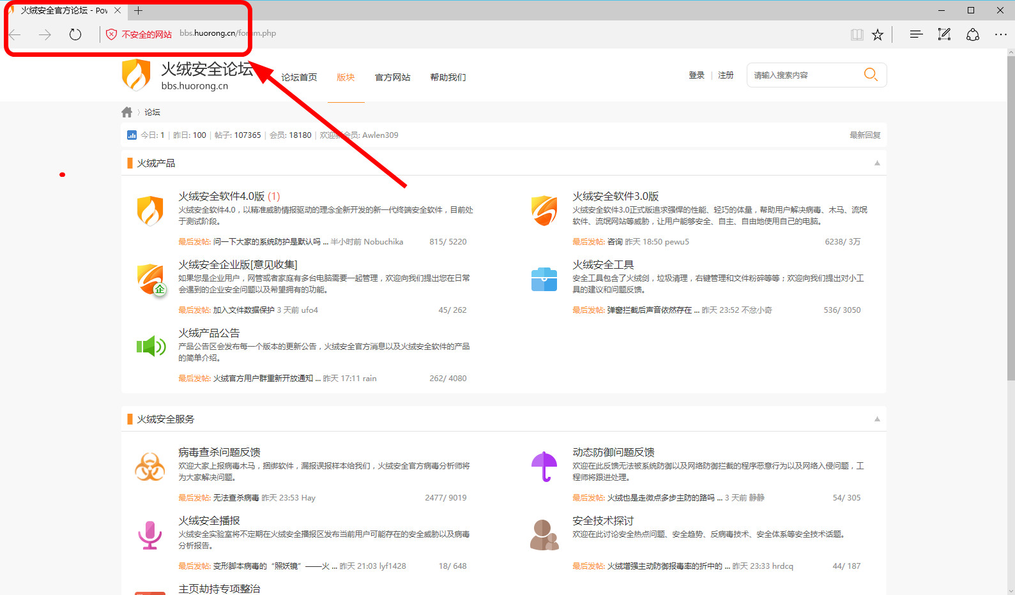The width and height of the screenshot is (1015, 595).
Task: Click the 注册 link
Action: 726,75
